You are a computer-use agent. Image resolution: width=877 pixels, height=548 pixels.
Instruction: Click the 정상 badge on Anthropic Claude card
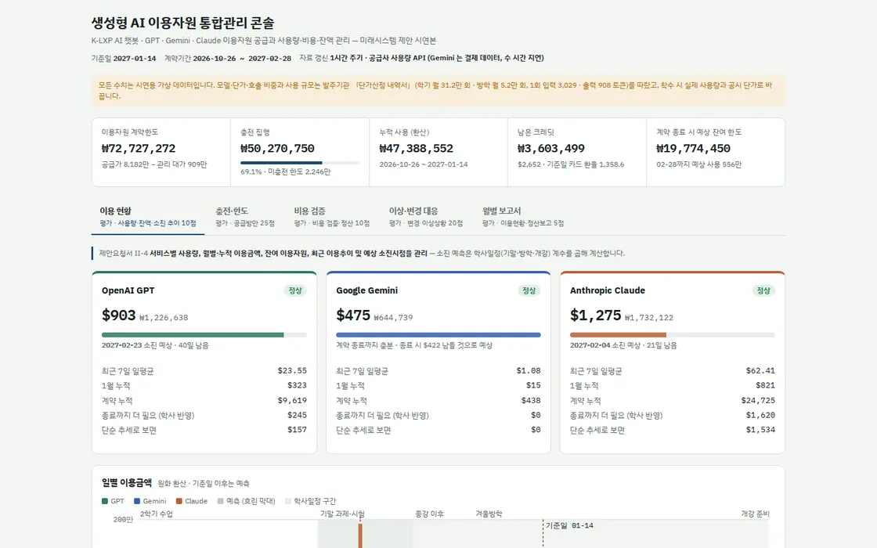[x=763, y=290]
